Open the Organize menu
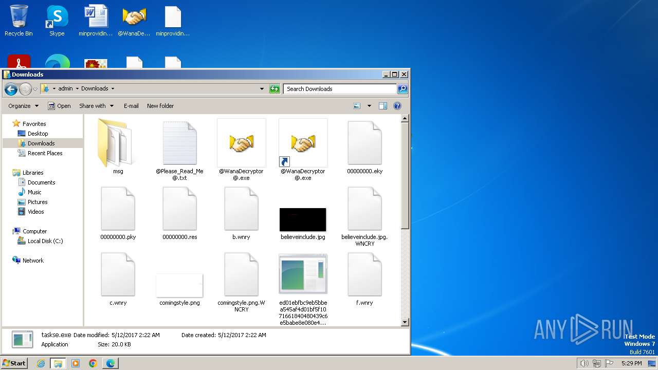This screenshot has width=658, height=370. (23, 106)
